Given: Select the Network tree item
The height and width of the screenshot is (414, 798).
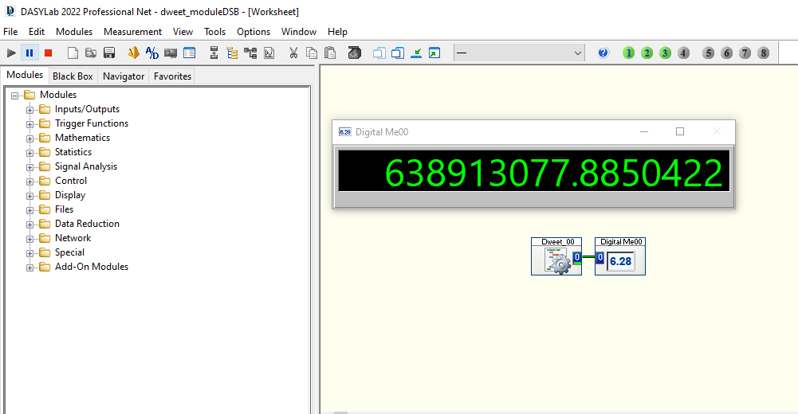Looking at the screenshot, I should (73, 238).
